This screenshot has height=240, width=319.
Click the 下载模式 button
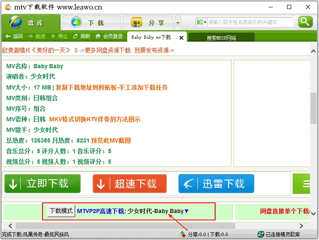(61, 211)
